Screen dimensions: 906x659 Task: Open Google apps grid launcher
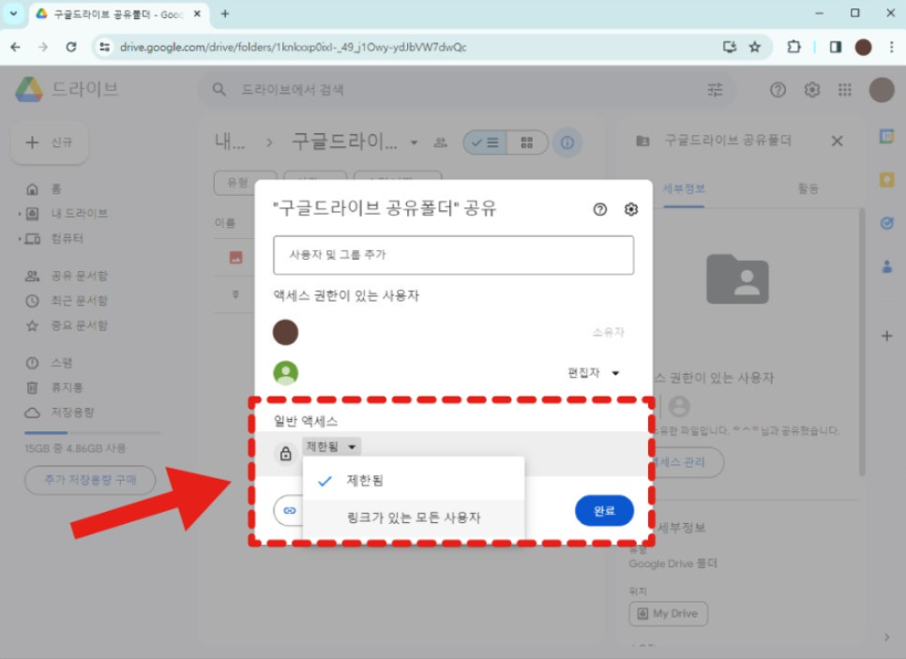[x=845, y=89]
